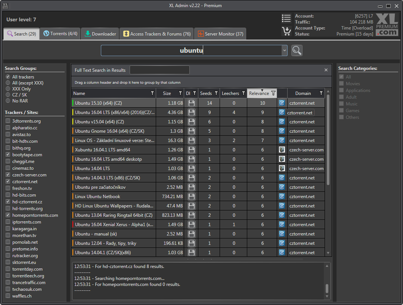403x305 pixels.
Task: Click save icon for Ubuntu 16.04 LTS amd64 deskotp
Action: pyautogui.click(x=191, y=159)
